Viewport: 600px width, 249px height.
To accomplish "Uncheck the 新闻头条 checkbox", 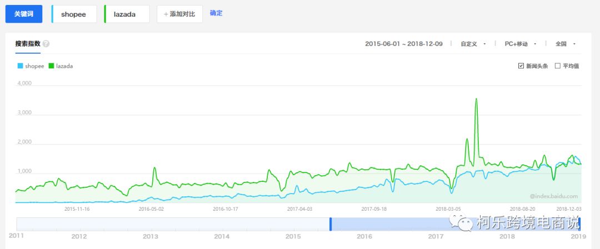I will pyautogui.click(x=521, y=66).
